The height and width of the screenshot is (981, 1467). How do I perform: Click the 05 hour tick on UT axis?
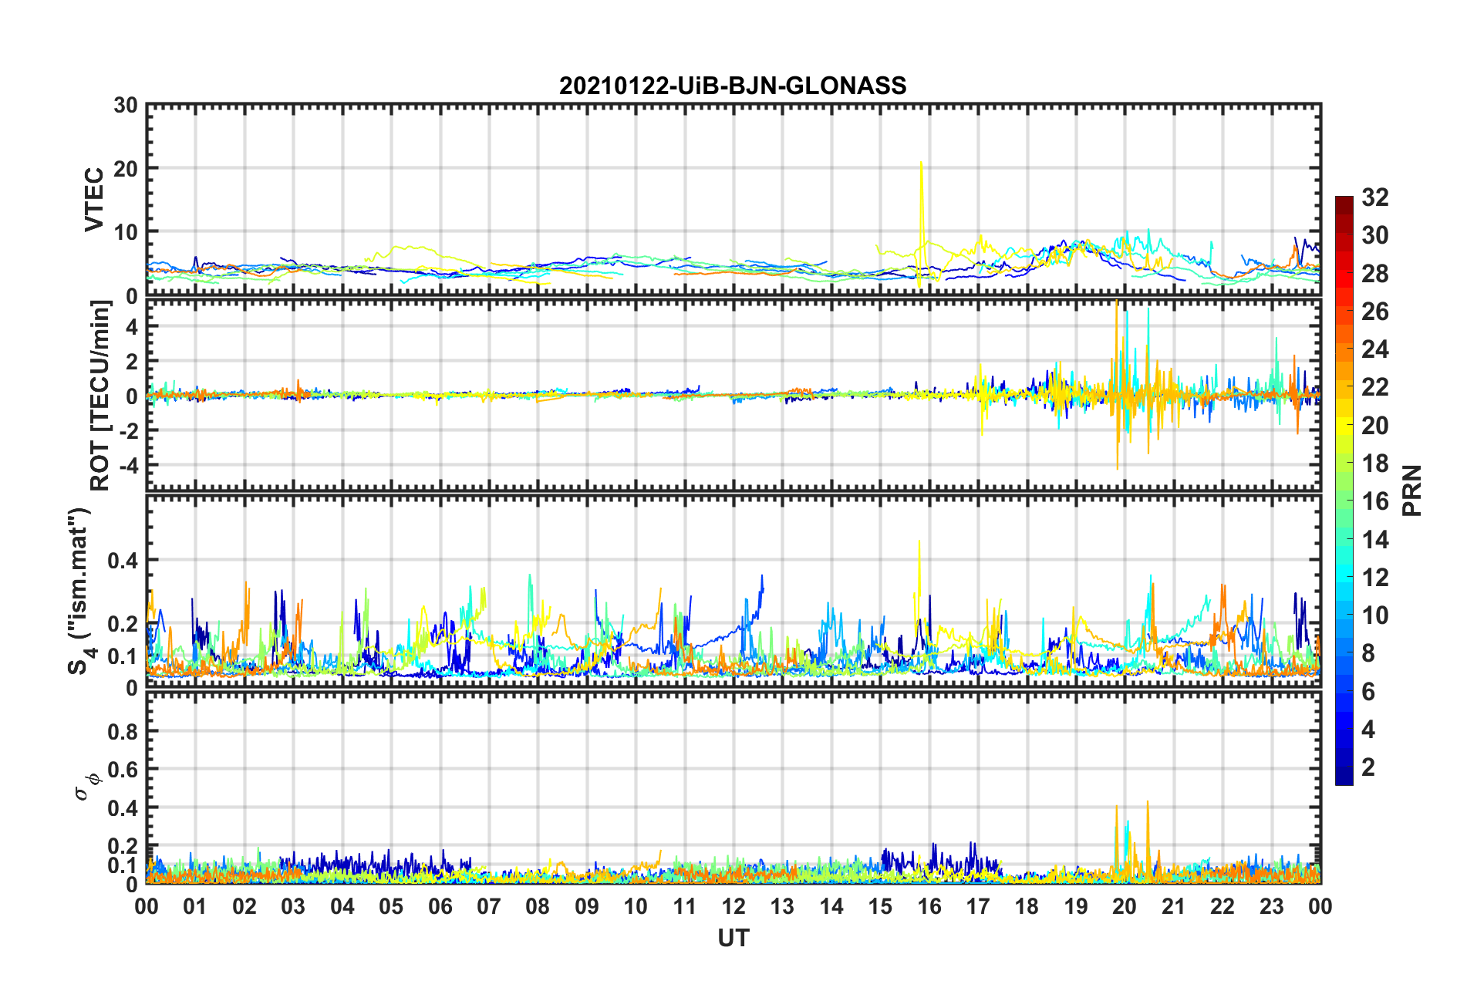click(391, 906)
